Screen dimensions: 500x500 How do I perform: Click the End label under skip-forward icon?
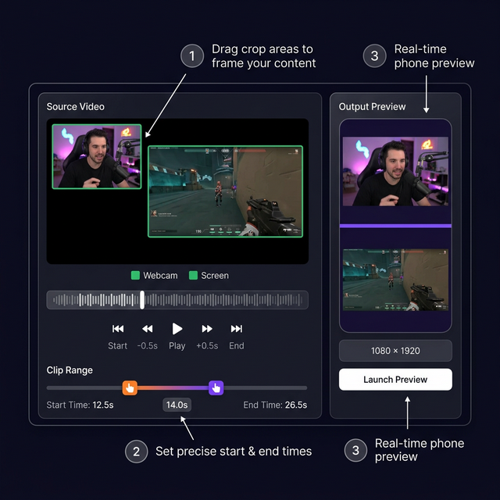tap(236, 345)
